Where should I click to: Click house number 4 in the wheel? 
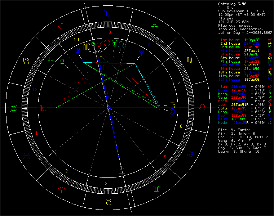coord(140,176)
